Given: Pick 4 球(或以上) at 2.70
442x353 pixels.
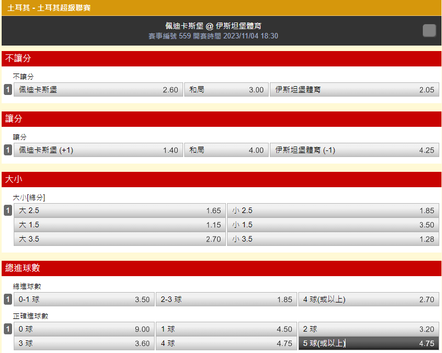Looking at the screenshot, I should click(369, 299).
